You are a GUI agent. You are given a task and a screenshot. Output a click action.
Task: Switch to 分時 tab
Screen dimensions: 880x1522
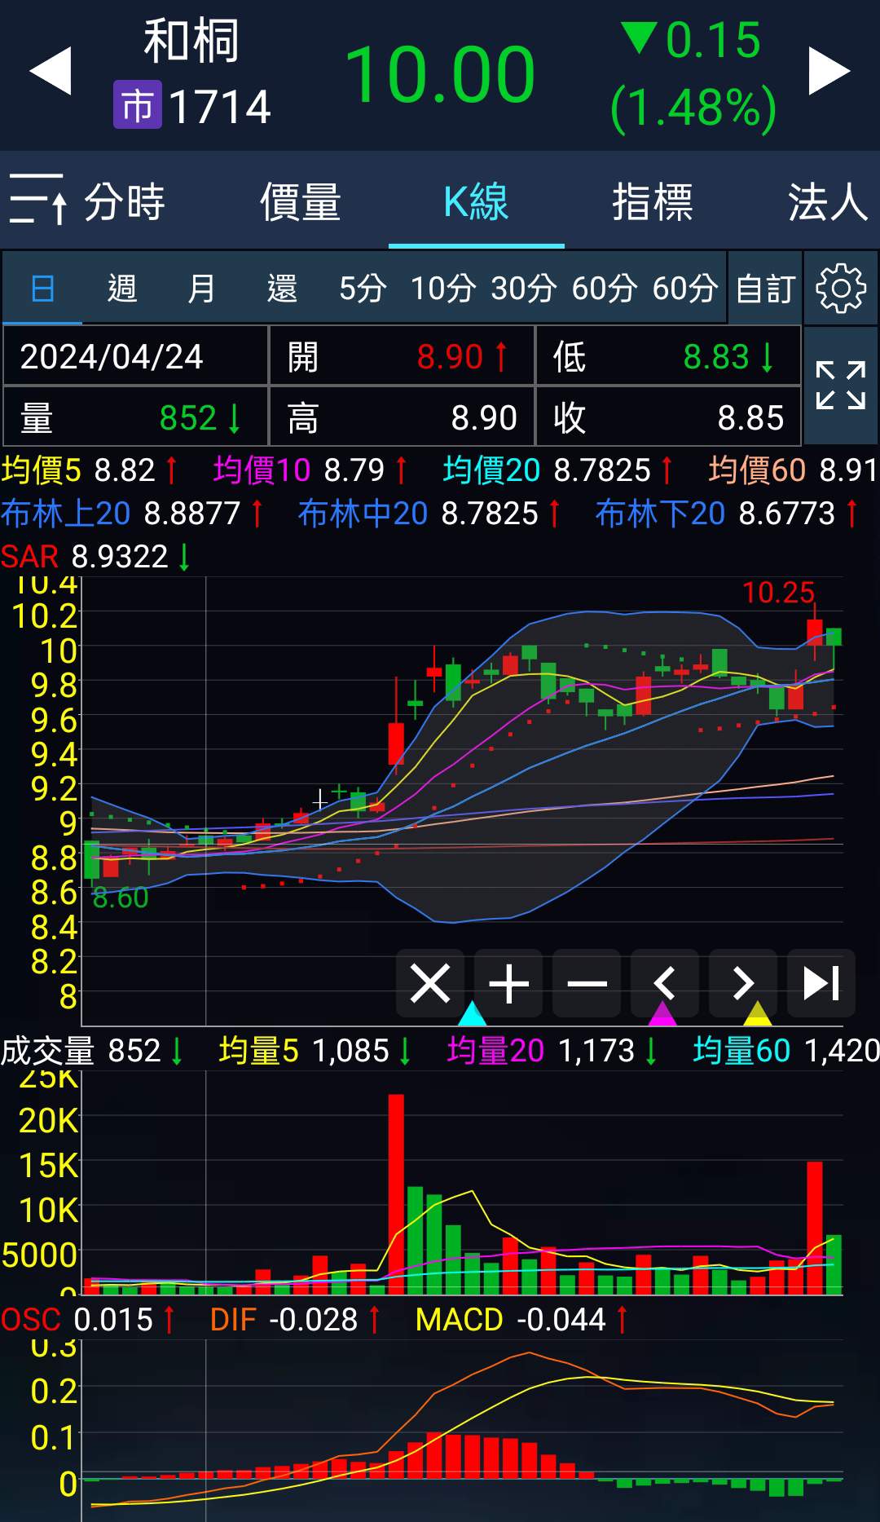coord(125,201)
